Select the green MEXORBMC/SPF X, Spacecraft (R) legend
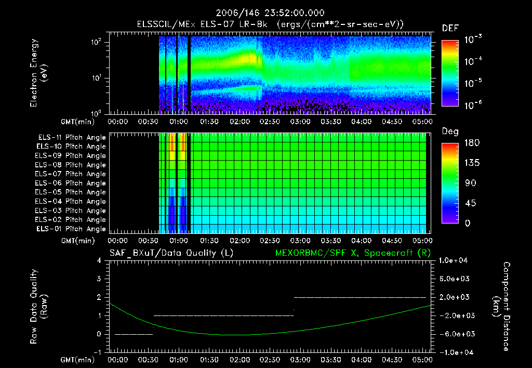The height and width of the screenshot is (368, 532). coord(353,253)
